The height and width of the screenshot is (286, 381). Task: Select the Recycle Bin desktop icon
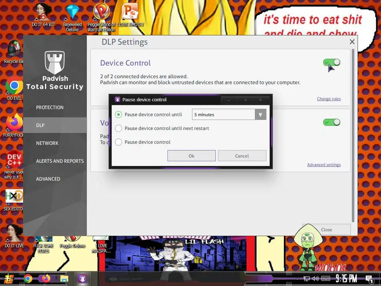[x=13, y=52]
